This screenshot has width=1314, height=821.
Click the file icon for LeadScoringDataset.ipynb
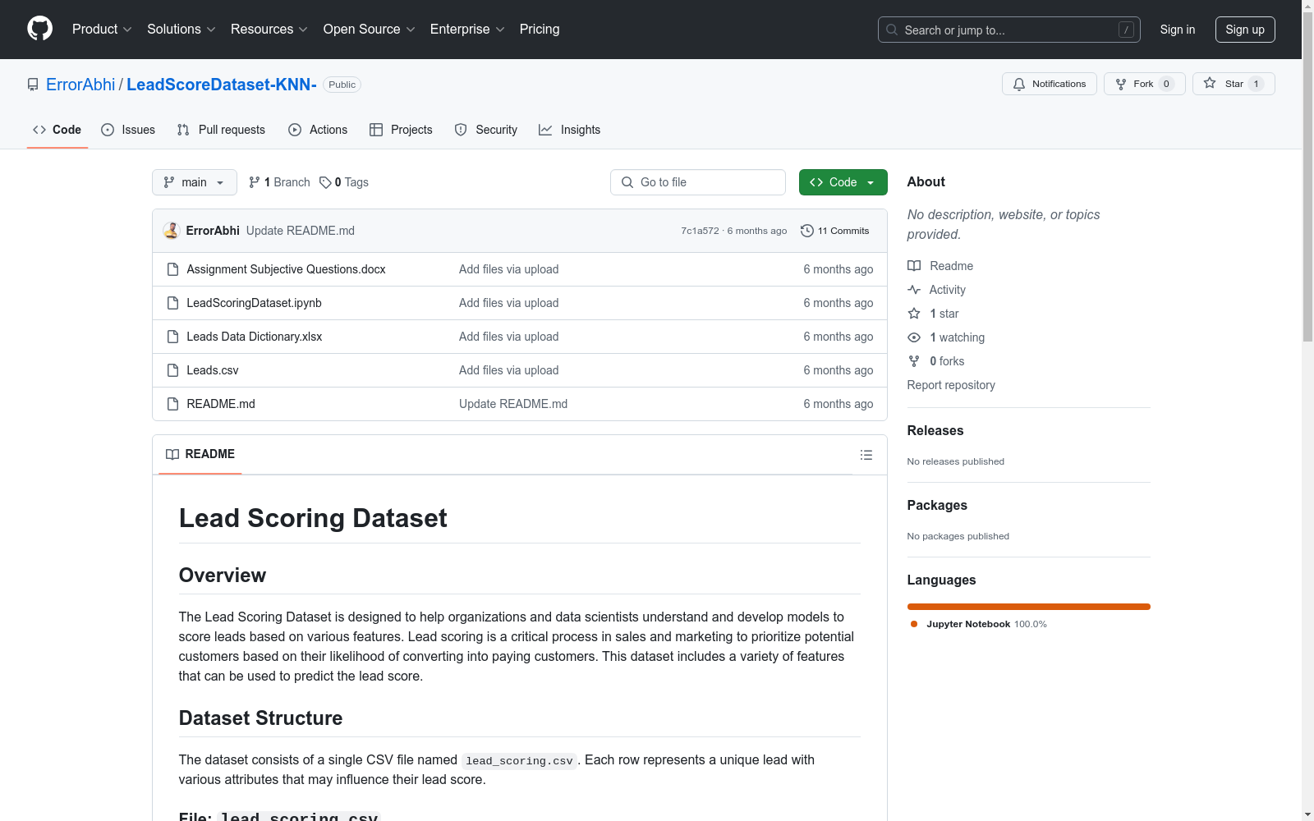tap(172, 303)
